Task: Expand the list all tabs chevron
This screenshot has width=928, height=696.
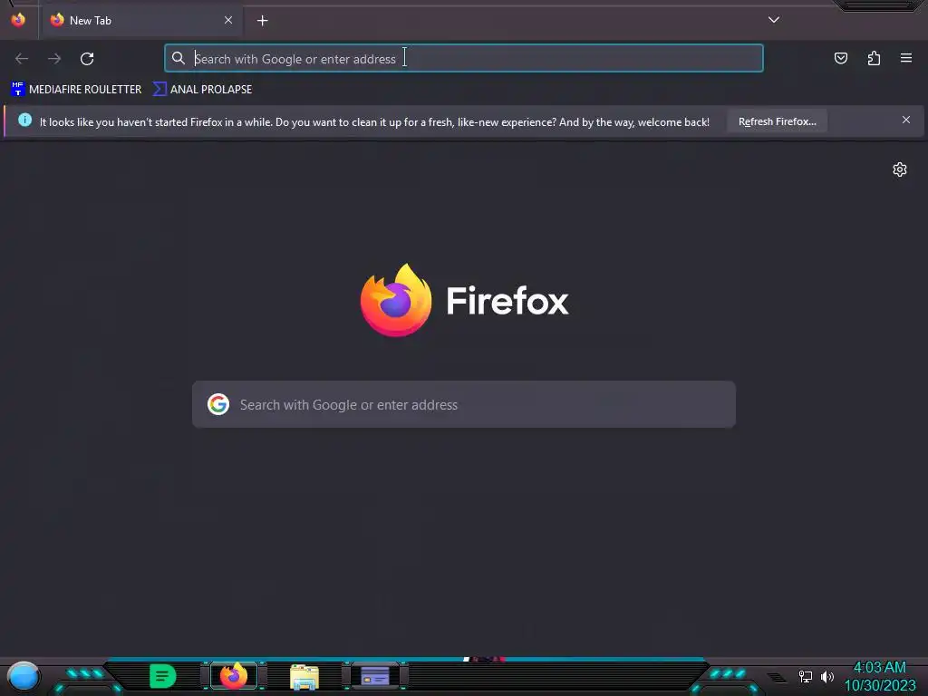Action: click(x=774, y=20)
